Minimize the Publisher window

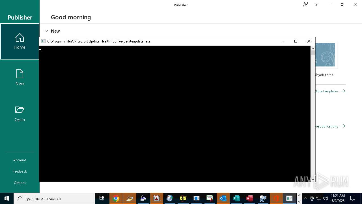329,4
